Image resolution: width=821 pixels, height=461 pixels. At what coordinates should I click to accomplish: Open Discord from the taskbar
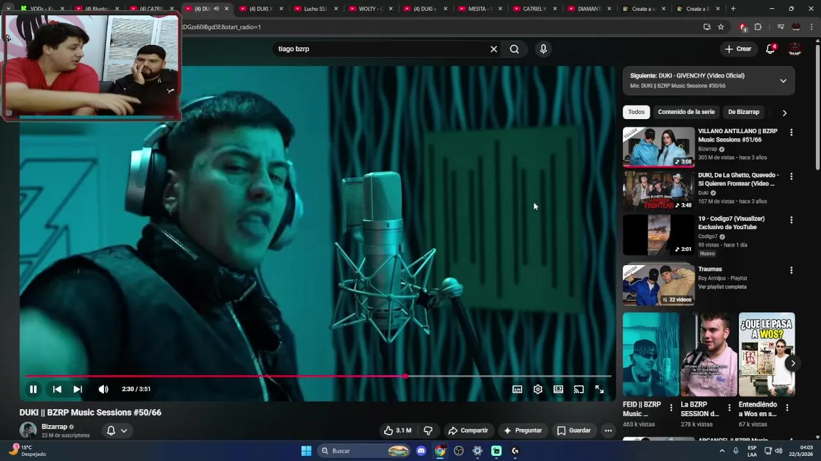(x=421, y=451)
